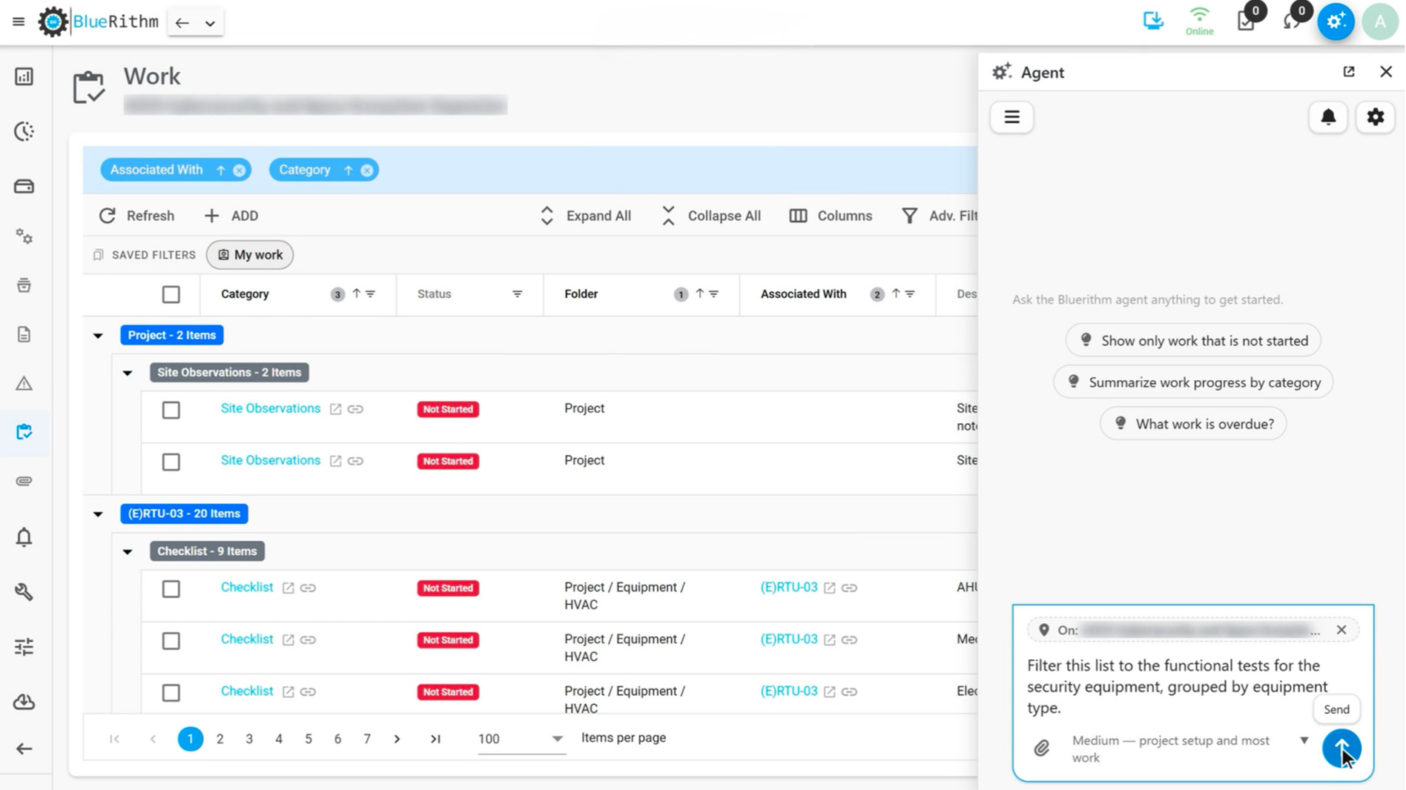Viewport: 1406px width, 790px height.
Task: Go to page 2 of the work list
Action: 220,739
